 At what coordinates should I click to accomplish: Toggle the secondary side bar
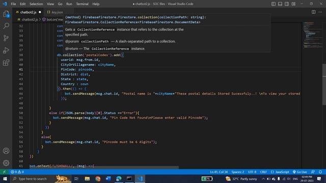pyautogui.click(x=287, y=4)
